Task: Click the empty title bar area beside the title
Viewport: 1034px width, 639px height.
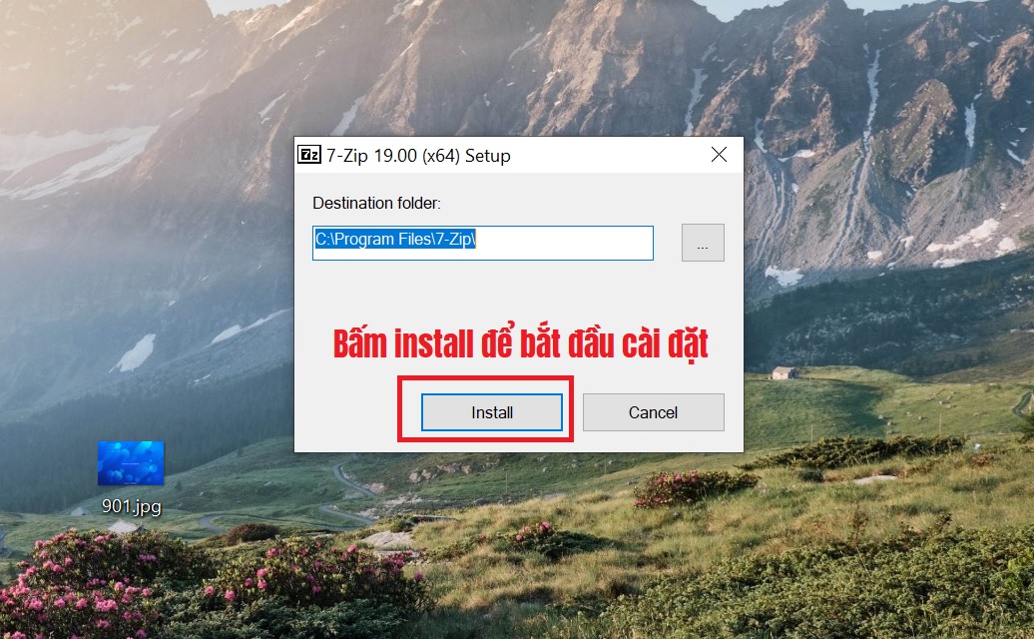Action: tap(607, 155)
